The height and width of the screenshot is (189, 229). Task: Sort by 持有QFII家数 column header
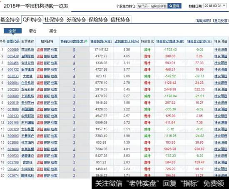pyautogui.click(x=72, y=42)
